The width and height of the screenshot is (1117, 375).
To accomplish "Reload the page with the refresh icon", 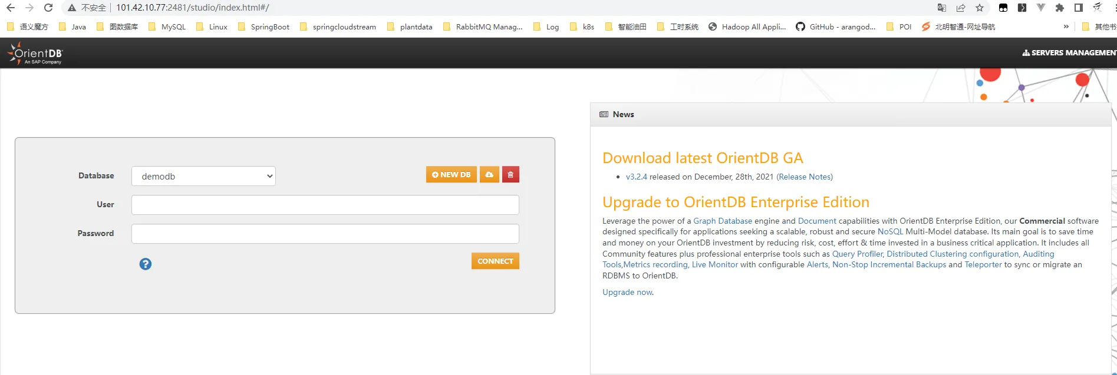I will coord(48,8).
